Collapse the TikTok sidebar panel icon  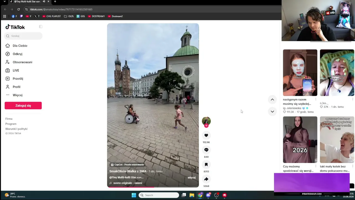(40, 27)
